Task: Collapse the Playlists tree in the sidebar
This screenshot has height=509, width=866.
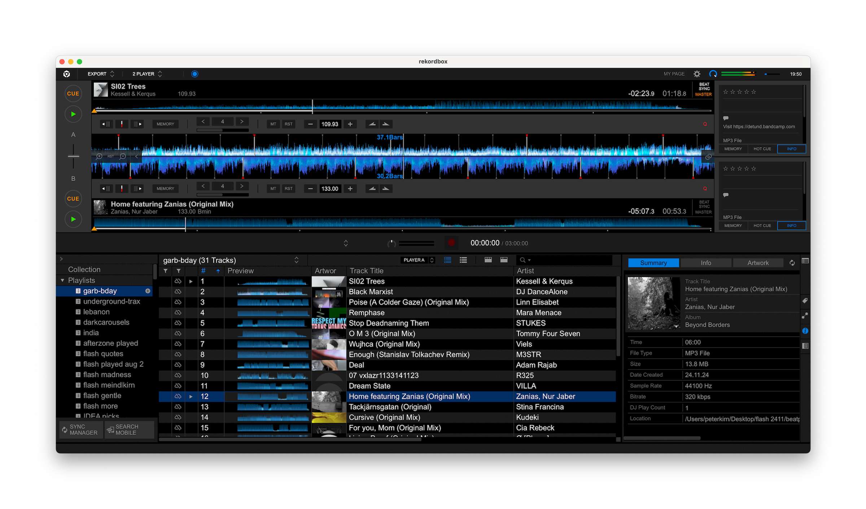Action: point(62,280)
